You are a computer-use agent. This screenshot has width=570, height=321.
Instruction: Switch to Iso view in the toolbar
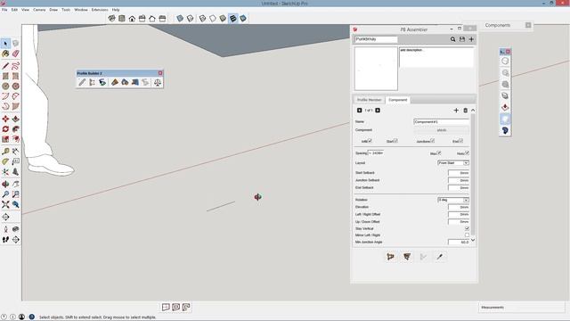111,18
